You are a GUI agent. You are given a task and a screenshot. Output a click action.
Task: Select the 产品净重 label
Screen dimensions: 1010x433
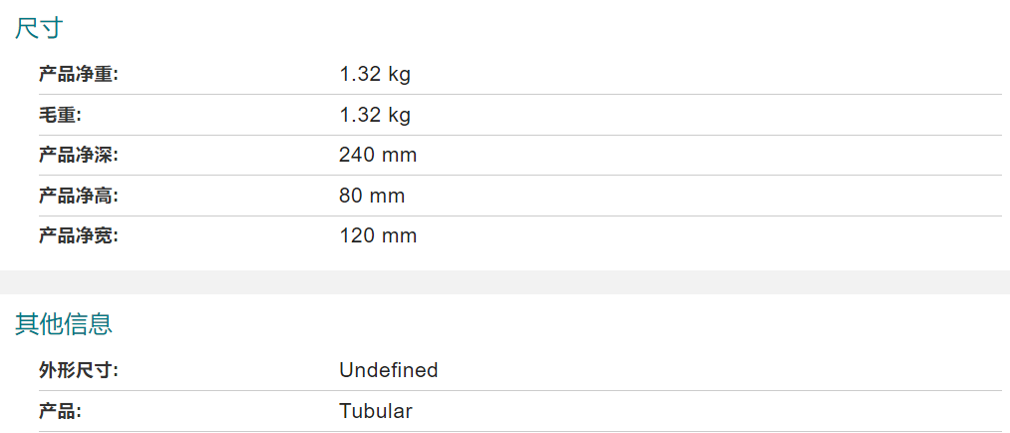79,75
